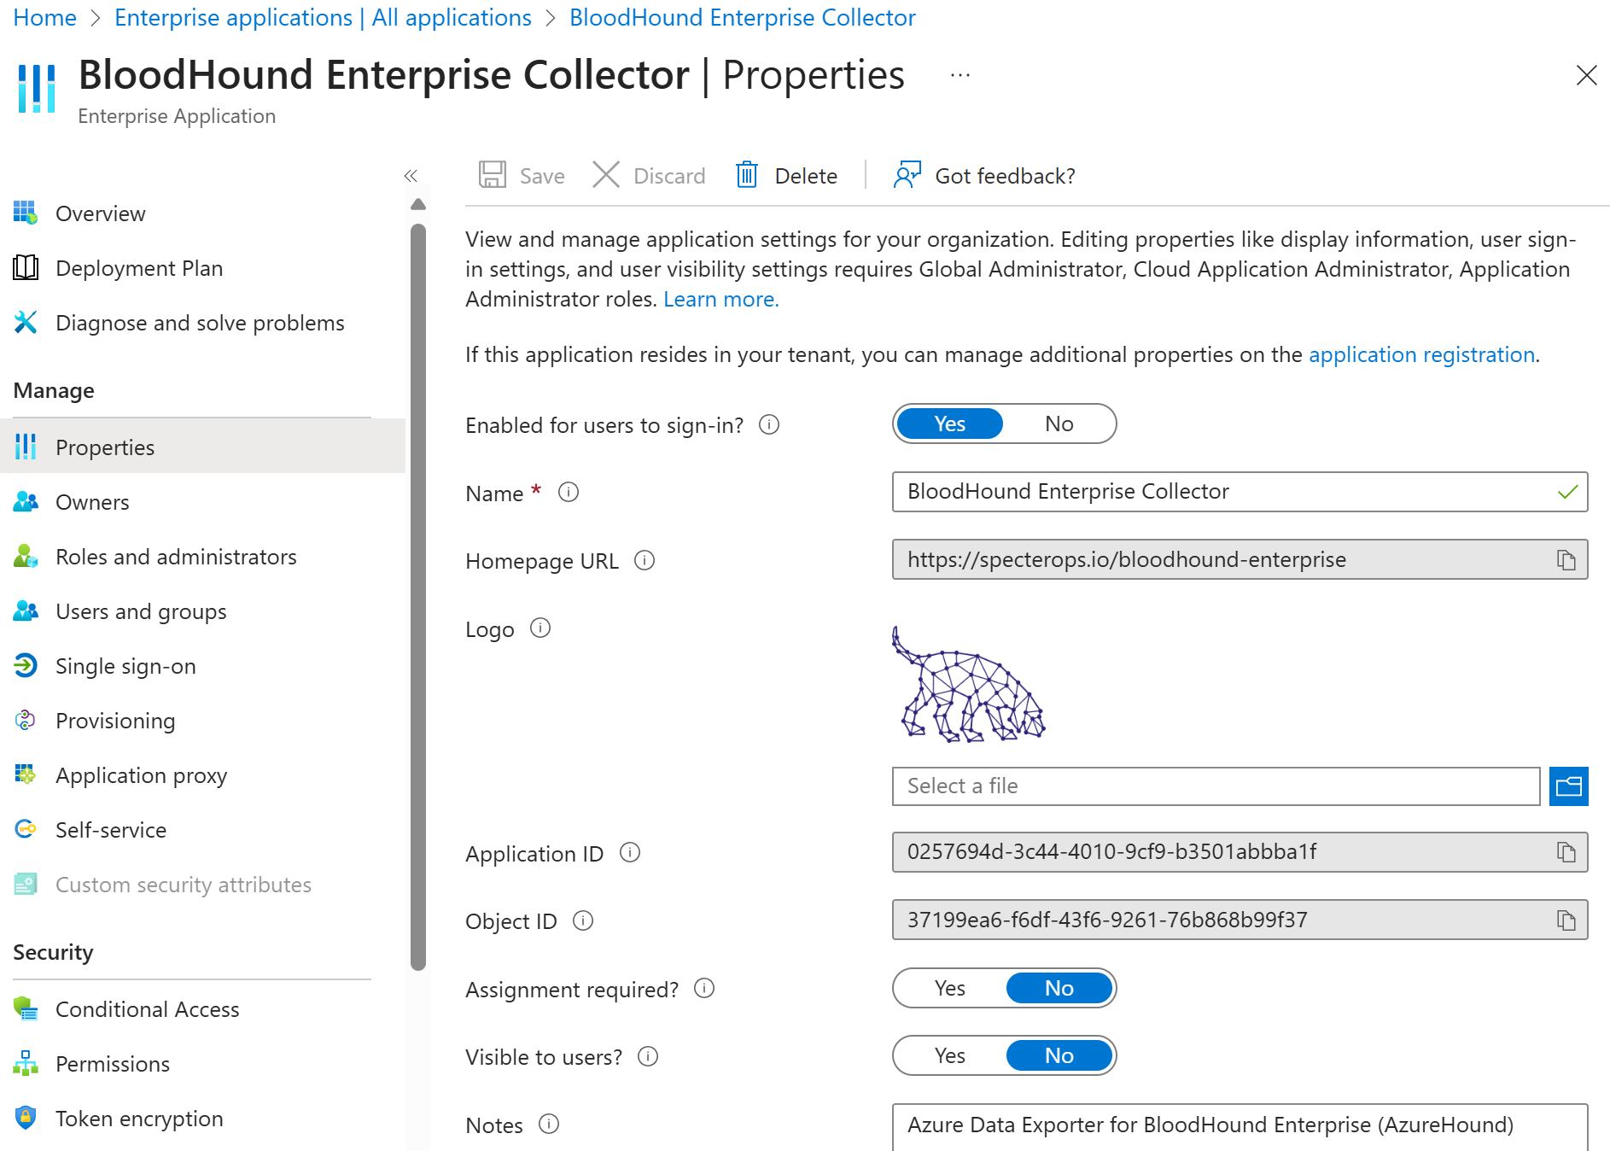Show info tooltip for Application ID
The height and width of the screenshot is (1151, 1610).
click(x=630, y=852)
